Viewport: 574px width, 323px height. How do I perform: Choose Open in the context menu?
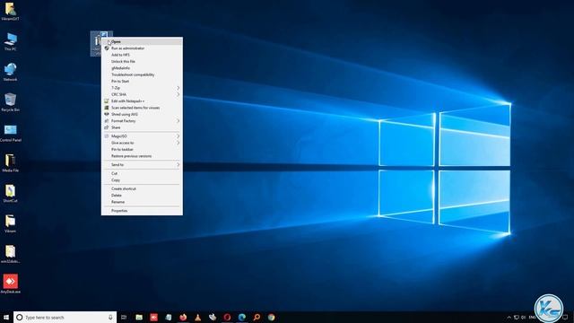[x=142, y=42]
